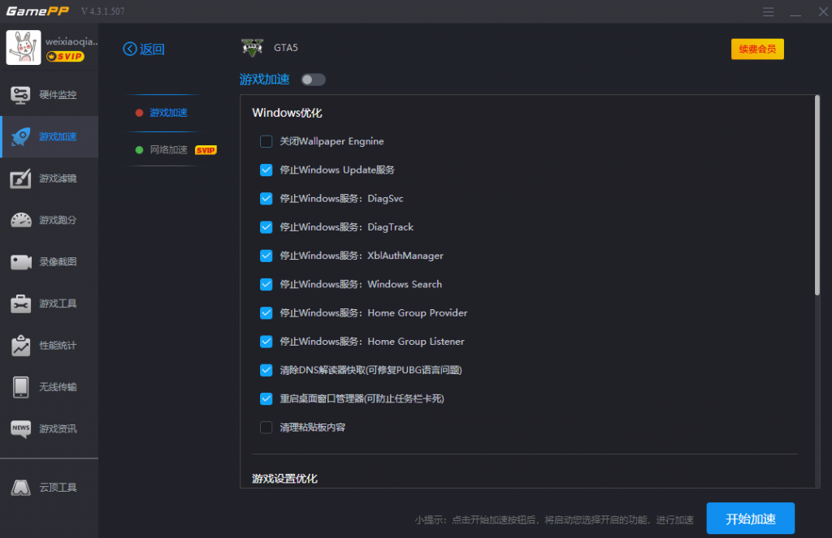Image resolution: width=832 pixels, height=538 pixels.
Task: Open the recording camera icon (录像截图)
Action: coord(20,262)
